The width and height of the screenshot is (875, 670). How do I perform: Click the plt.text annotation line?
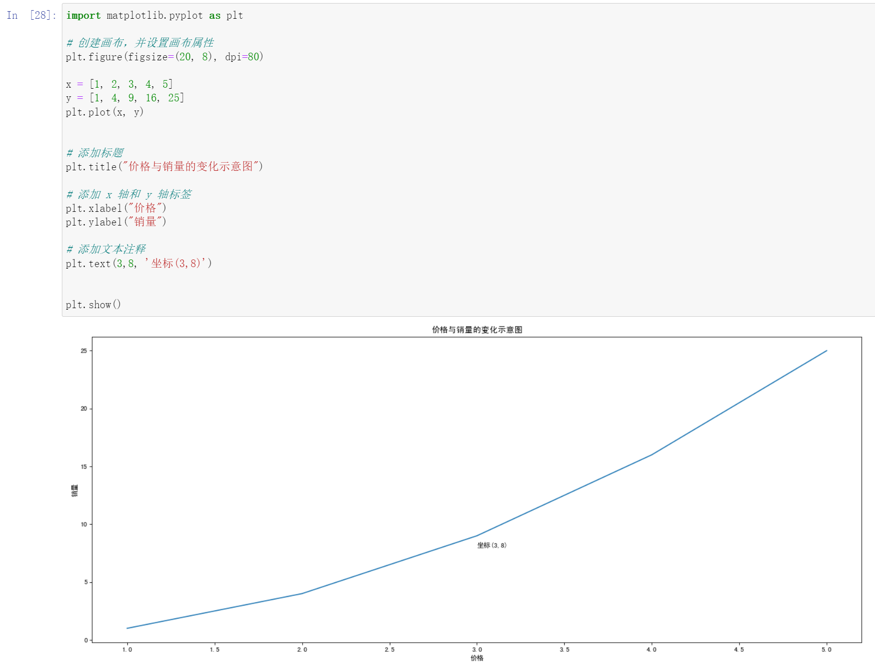click(138, 263)
